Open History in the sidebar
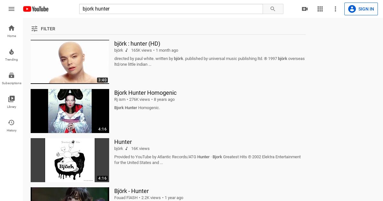The width and height of the screenshot is (383, 201). [x=11, y=125]
